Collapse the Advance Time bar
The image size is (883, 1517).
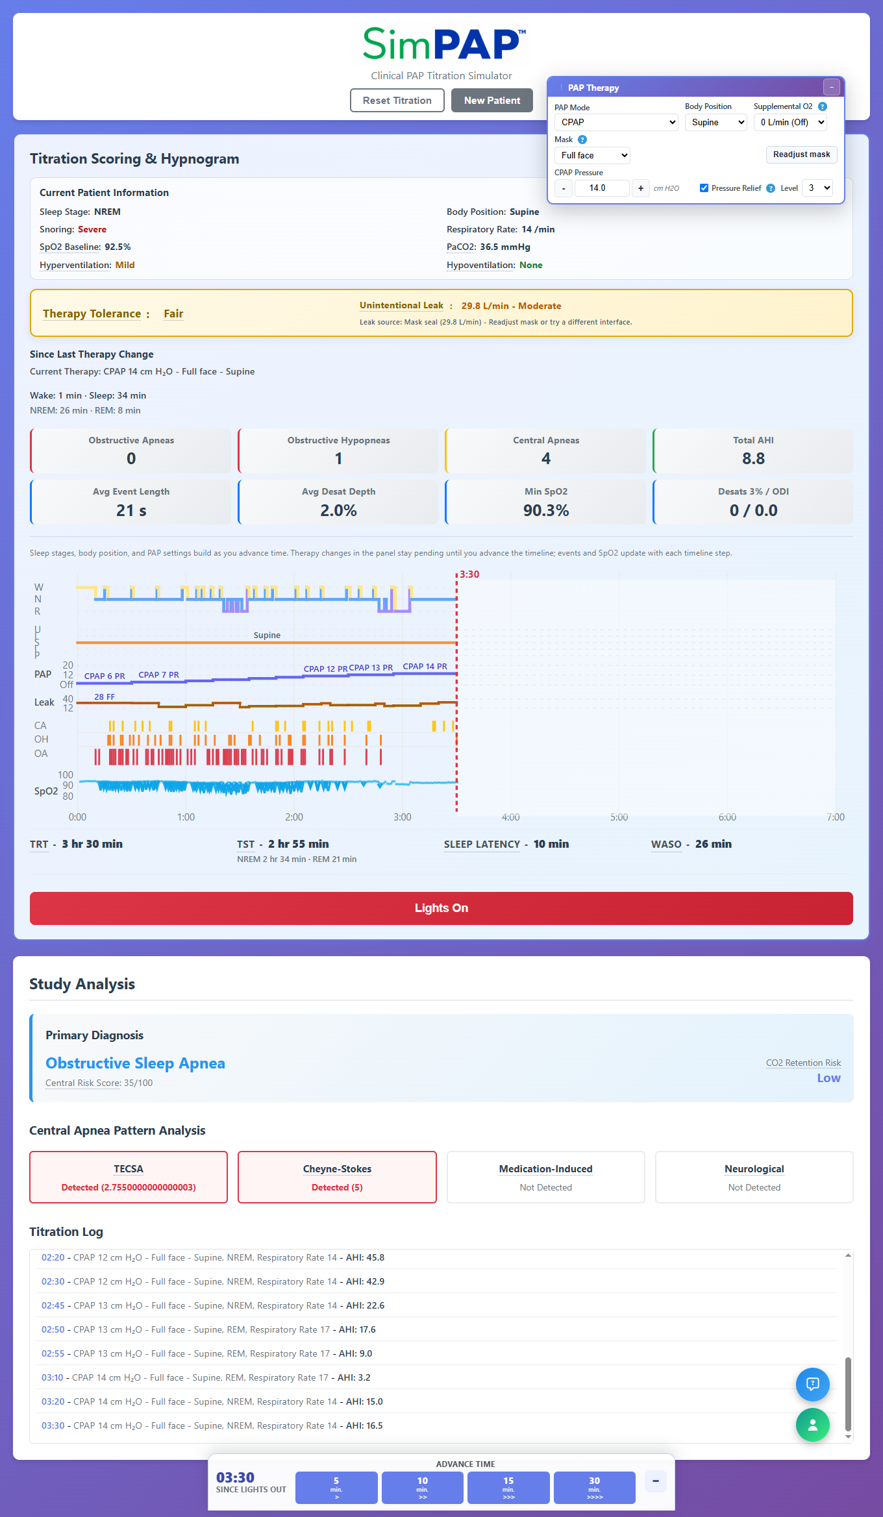656,1481
